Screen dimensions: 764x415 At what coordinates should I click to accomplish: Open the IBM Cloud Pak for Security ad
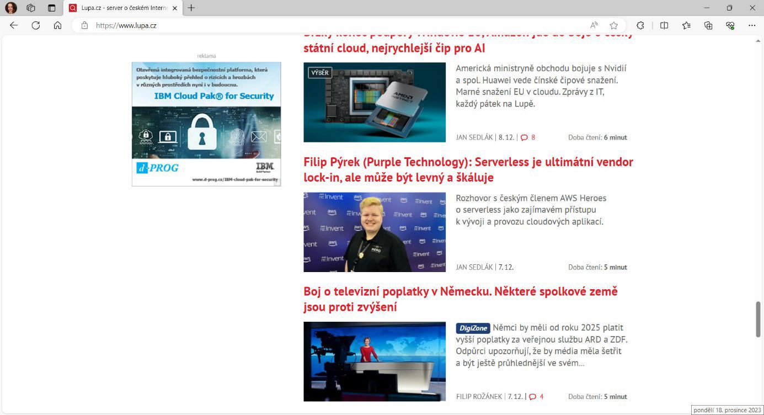pyautogui.click(x=206, y=124)
